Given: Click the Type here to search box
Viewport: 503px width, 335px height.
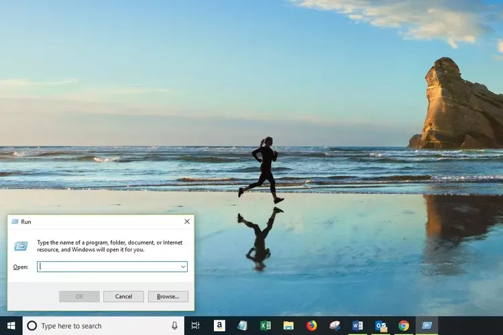Looking at the screenshot, I should 103,326.
